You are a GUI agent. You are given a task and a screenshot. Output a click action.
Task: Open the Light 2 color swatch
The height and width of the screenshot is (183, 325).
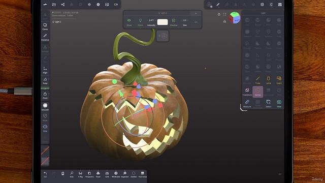(x=162, y=22)
